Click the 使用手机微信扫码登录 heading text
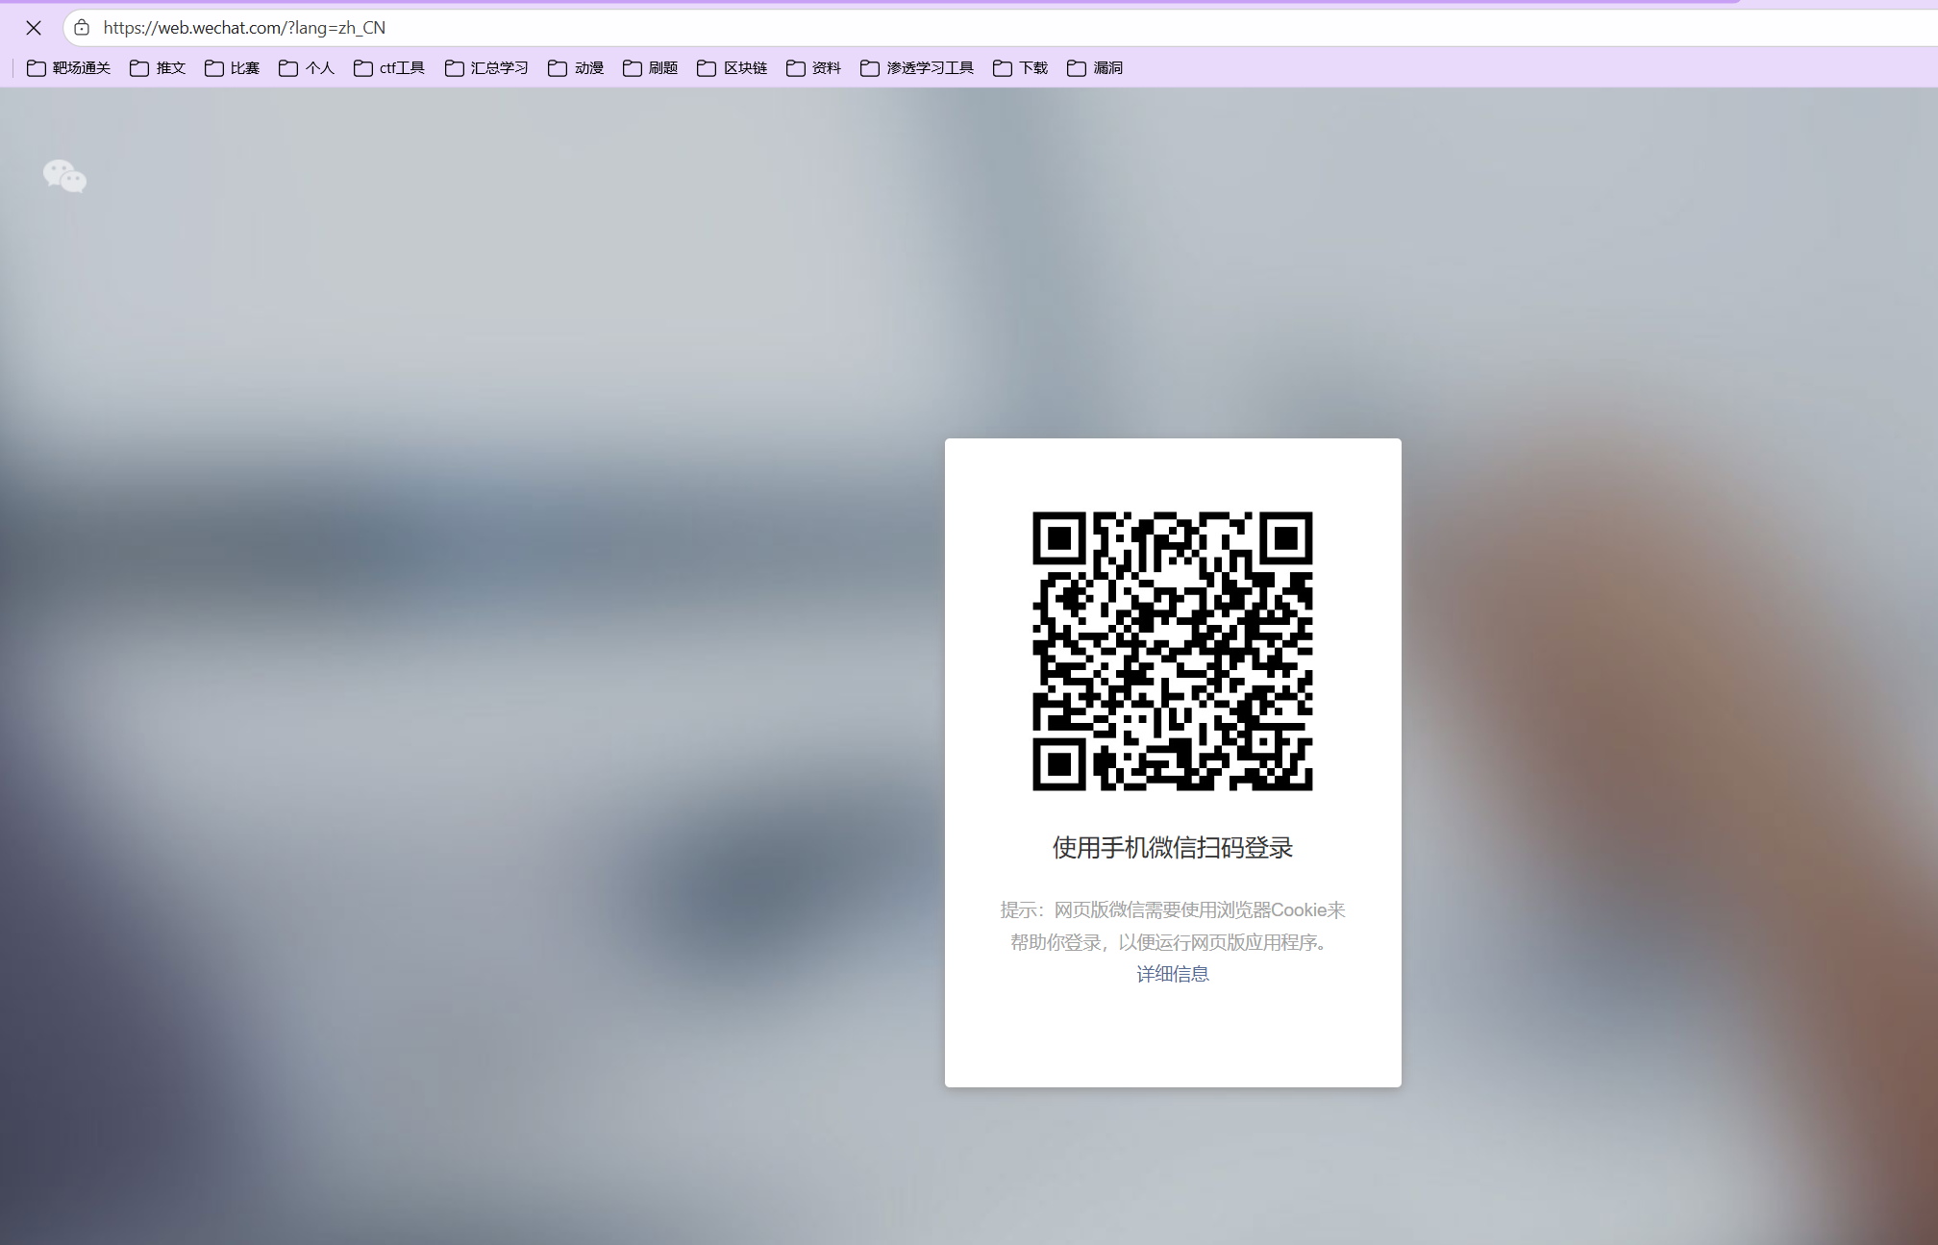This screenshot has height=1245, width=1938. [1172, 848]
